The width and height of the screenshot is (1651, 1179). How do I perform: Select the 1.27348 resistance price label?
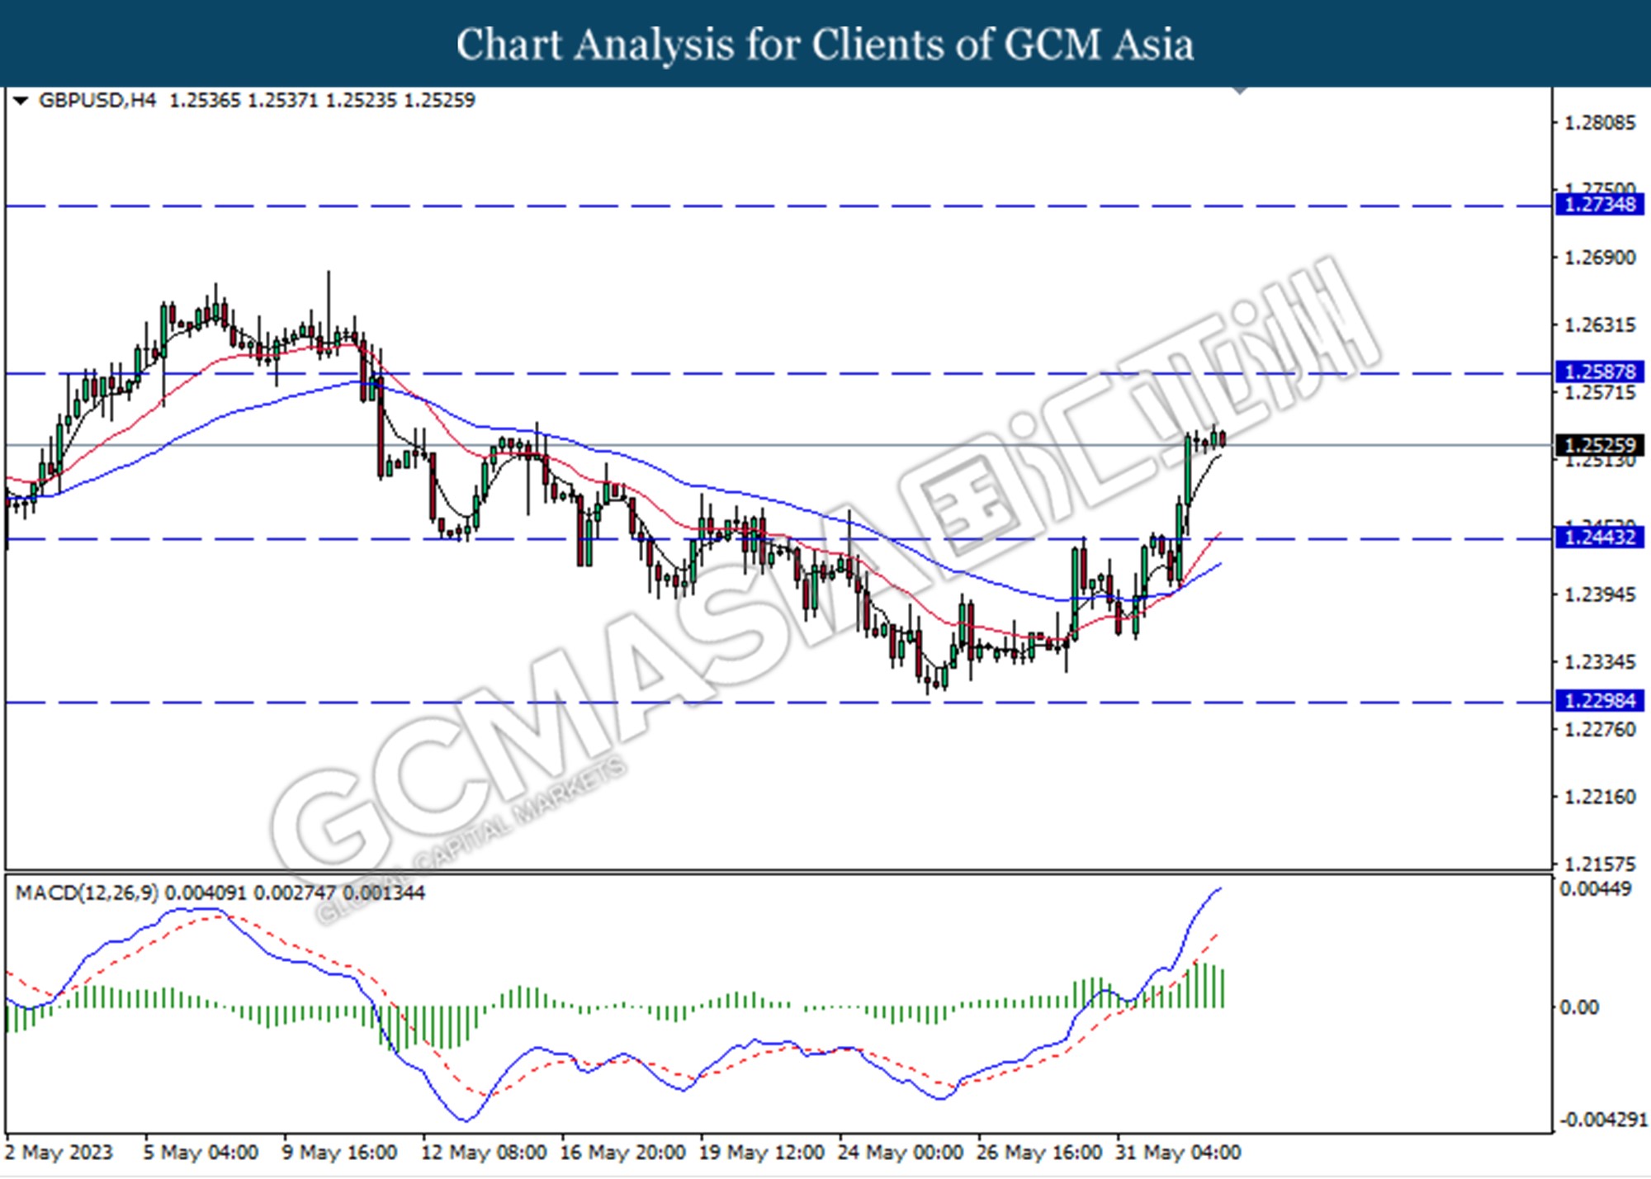coord(1600,204)
